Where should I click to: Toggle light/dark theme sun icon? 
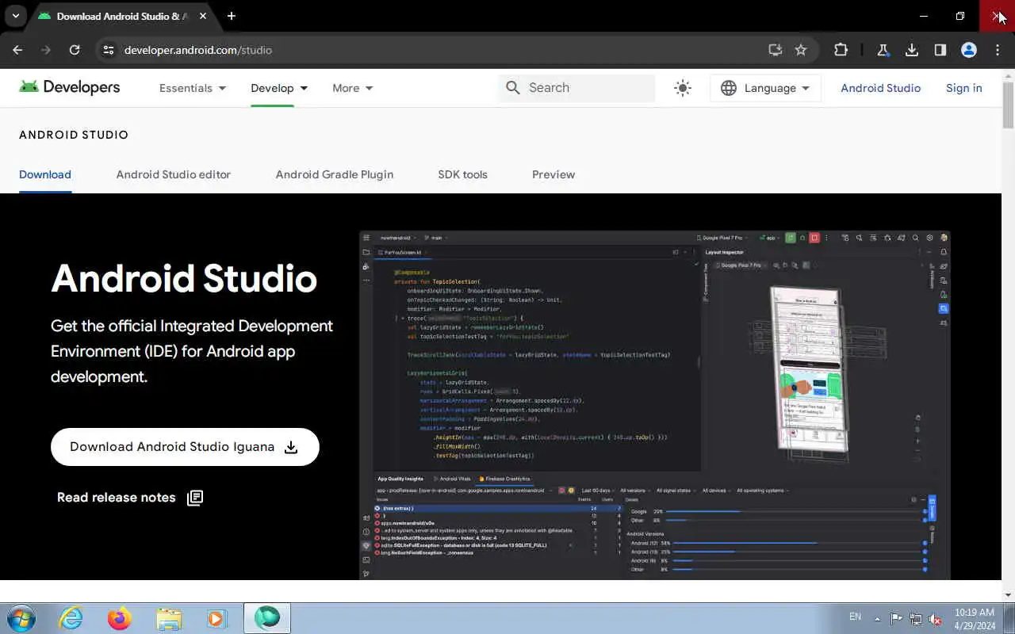point(683,88)
